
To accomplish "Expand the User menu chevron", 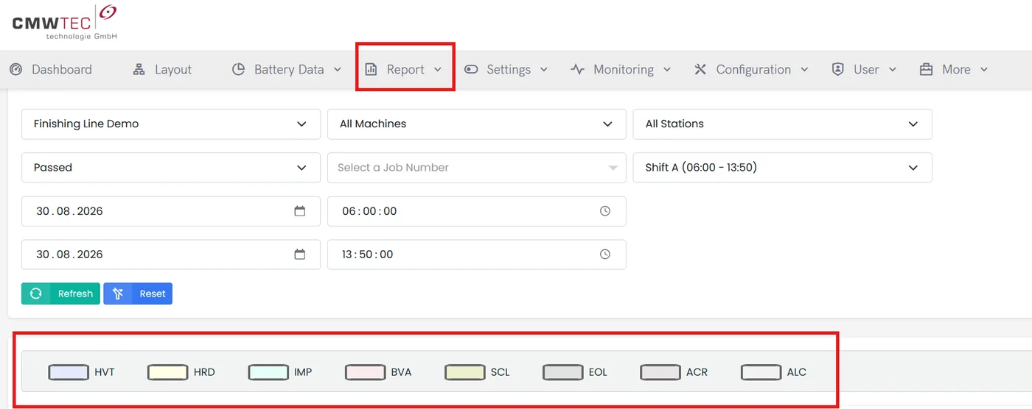I will tap(893, 69).
